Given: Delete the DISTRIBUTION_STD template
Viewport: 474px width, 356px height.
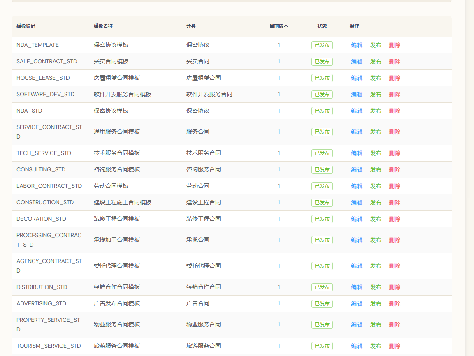Looking at the screenshot, I should pyautogui.click(x=395, y=287).
